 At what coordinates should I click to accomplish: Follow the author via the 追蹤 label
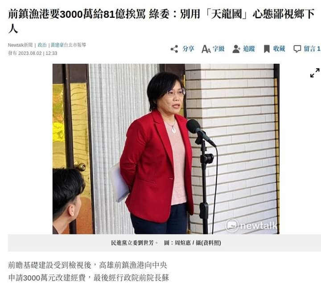(x=249, y=49)
